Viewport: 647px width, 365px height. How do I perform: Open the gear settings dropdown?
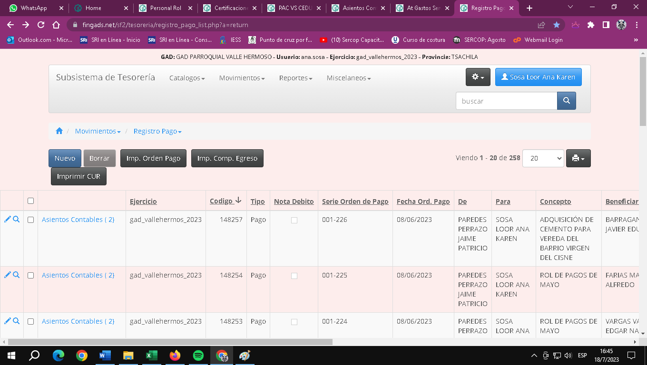point(477,77)
